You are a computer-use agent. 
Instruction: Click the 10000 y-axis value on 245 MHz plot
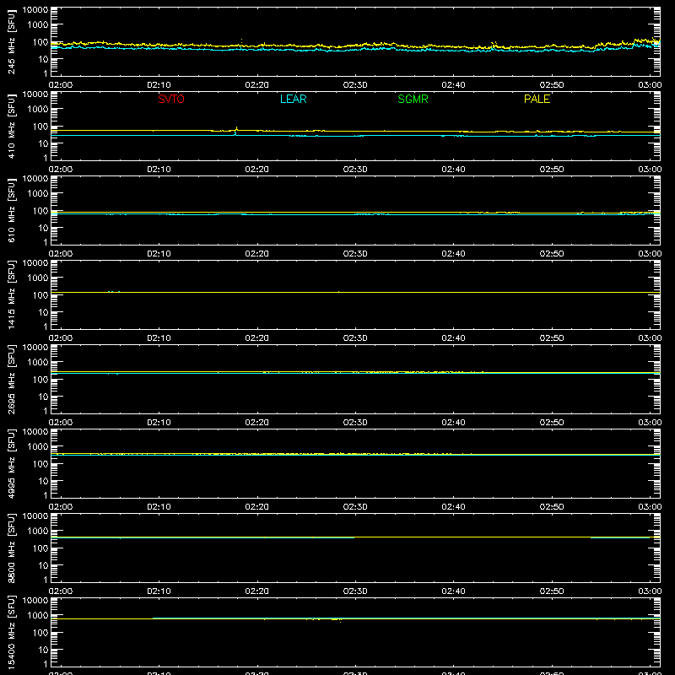tap(35, 10)
